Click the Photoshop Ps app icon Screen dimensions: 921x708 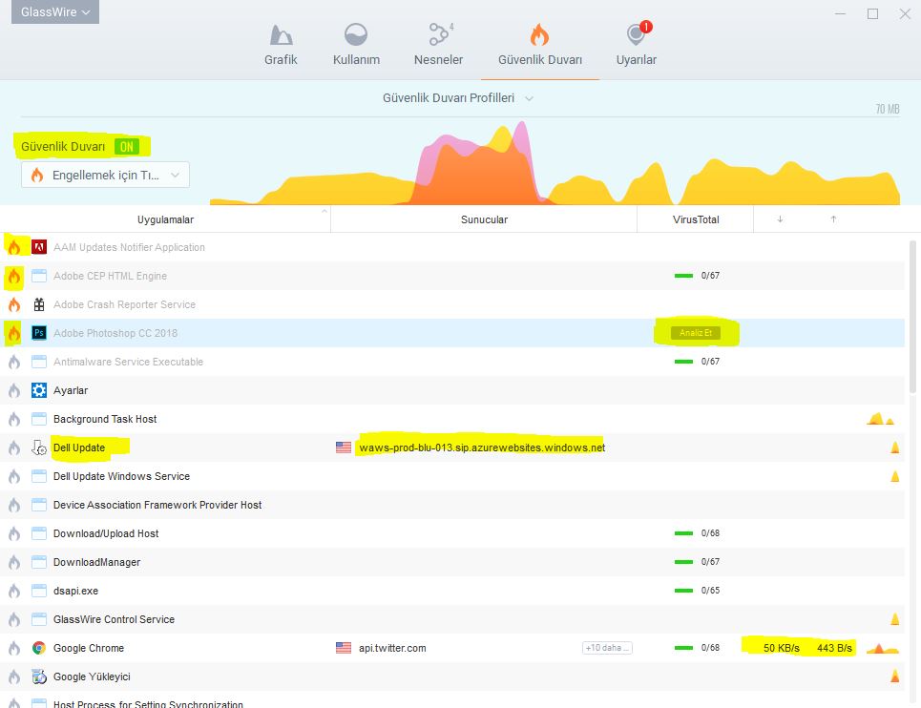(x=39, y=333)
